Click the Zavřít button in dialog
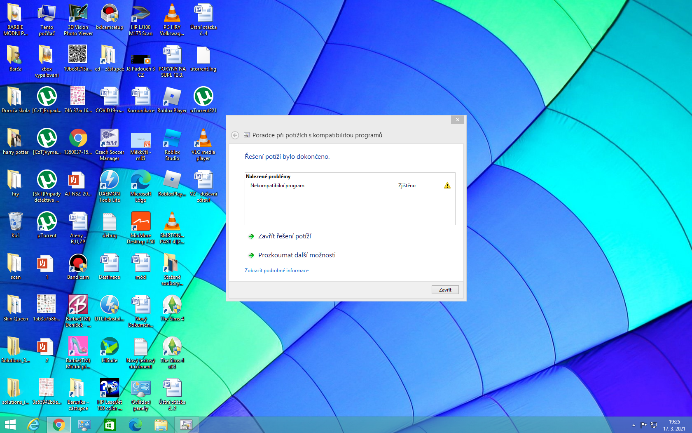The image size is (692, 433). 445,290
